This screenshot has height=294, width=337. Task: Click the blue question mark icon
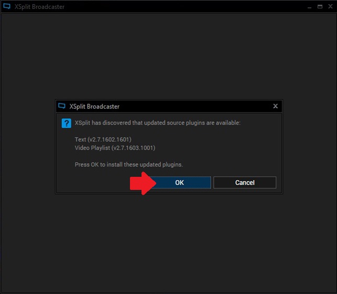point(66,123)
